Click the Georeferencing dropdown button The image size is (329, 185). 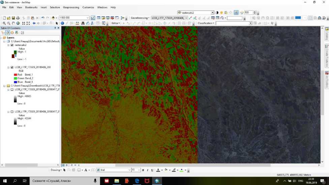(x=140, y=18)
